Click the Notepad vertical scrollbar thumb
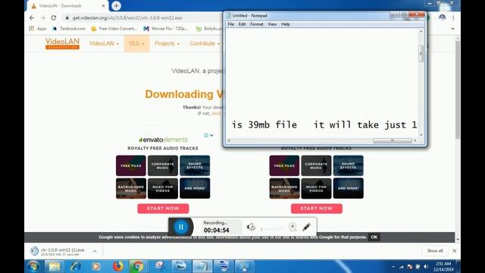 [421, 54]
